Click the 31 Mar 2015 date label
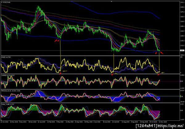Image resolution: width=185 pixels, height=129 pixels. [70, 122]
